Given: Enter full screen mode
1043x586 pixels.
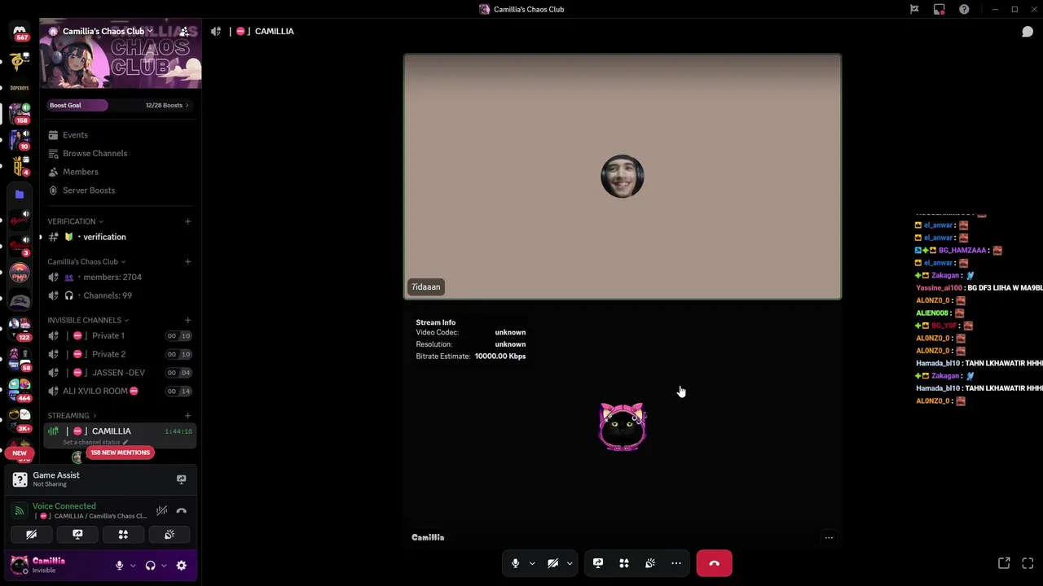Looking at the screenshot, I should click(x=1028, y=563).
